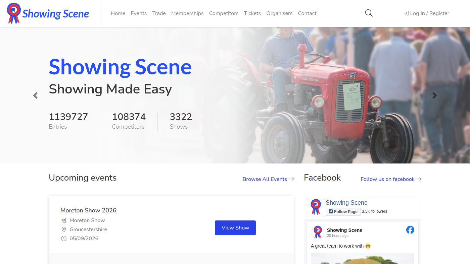The width and height of the screenshot is (470, 264).
Task: Click the Facebook logo in the post
Action: coord(410,230)
